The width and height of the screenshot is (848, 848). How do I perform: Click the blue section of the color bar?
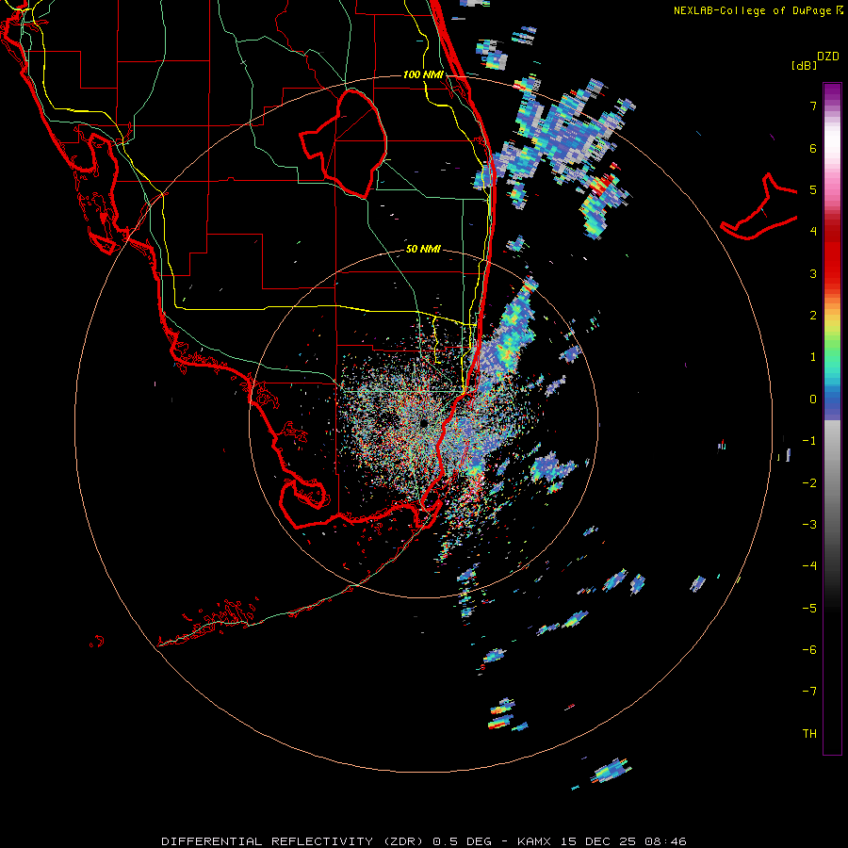(x=832, y=401)
